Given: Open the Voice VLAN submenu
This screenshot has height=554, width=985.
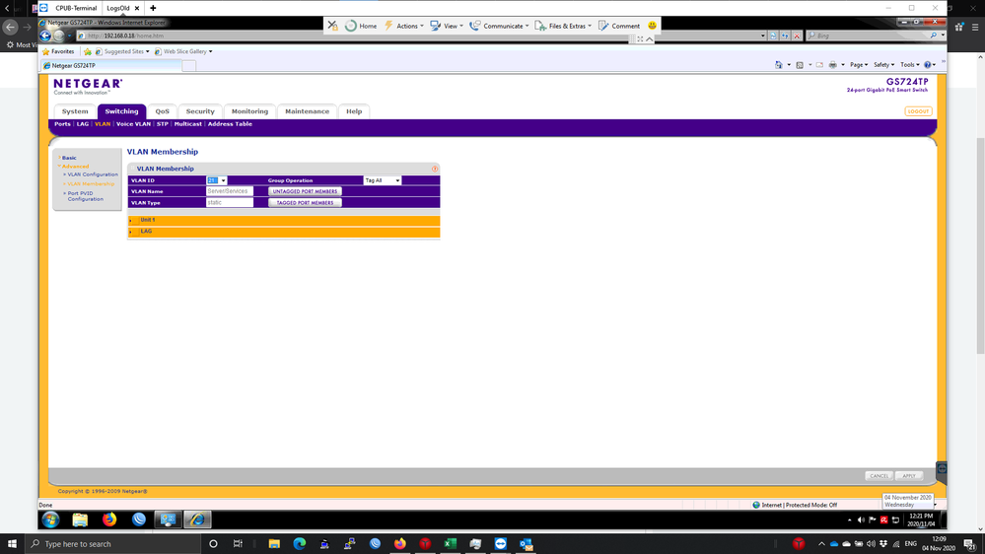Looking at the screenshot, I should pyautogui.click(x=133, y=124).
